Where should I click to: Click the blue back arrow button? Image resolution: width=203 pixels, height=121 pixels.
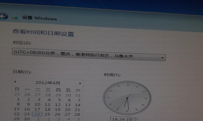tap(3, 16)
